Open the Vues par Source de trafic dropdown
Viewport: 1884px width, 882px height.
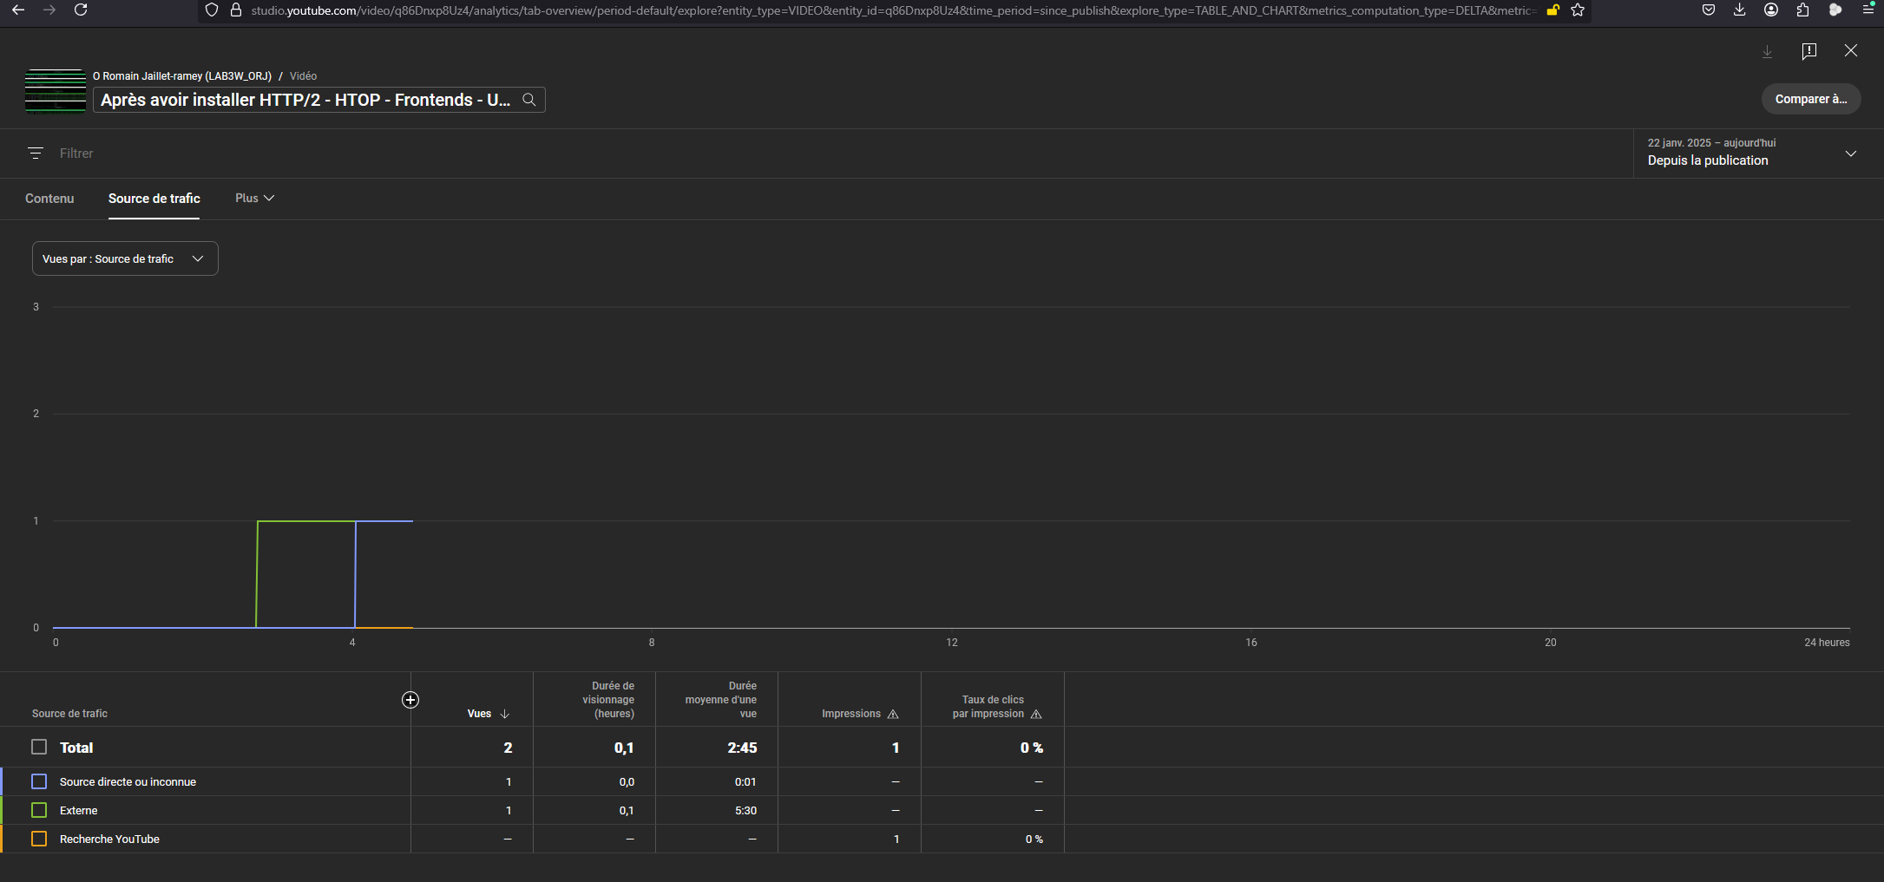pos(125,258)
